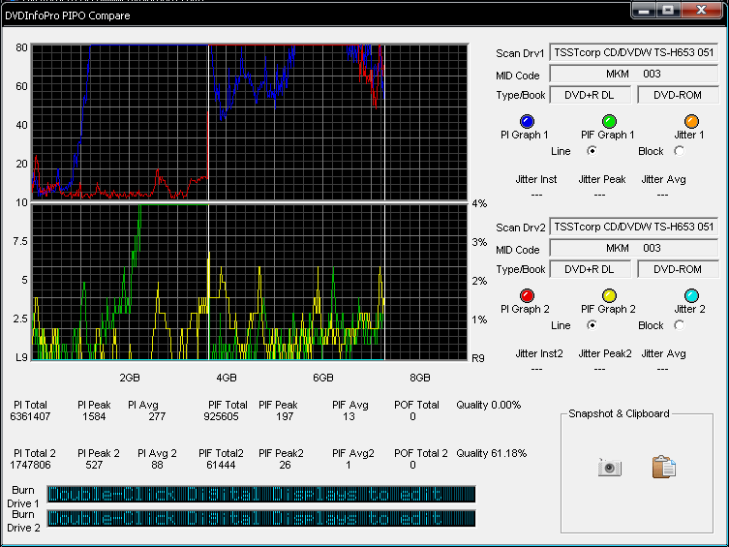Click the drive 1 DVD+R DL type field

(591, 95)
